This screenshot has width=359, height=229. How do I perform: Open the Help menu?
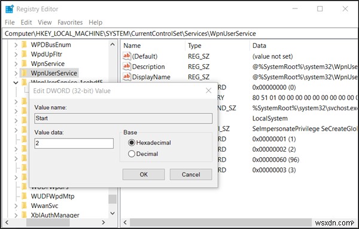click(x=96, y=22)
